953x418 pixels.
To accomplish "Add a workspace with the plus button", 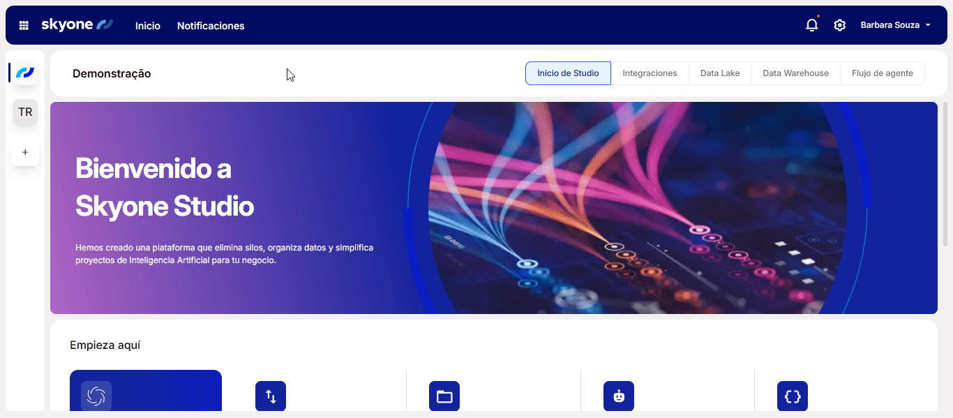I will pyautogui.click(x=25, y=152).
